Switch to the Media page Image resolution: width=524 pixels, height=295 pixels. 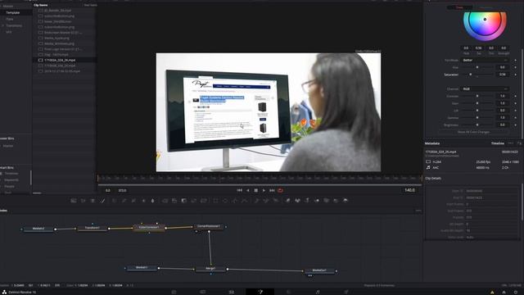(174, 292)
